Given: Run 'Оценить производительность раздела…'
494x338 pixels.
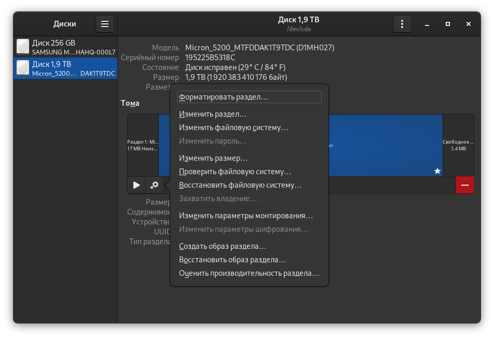Looking at the screenshot, I should (249, 273).
